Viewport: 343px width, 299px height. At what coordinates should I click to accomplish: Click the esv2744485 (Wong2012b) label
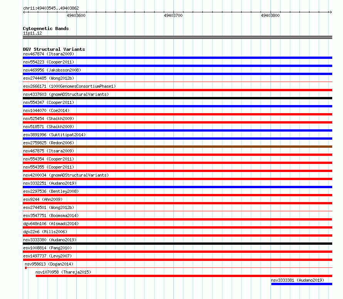click(x=49, y=78)
